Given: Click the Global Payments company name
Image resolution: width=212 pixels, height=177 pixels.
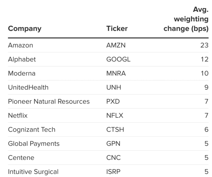Looking at the screenshot, I should click(x=34, y=144).
